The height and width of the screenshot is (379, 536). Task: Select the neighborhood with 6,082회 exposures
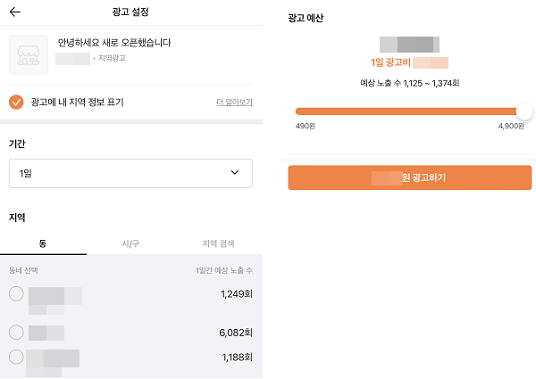(x=16, y=333)
